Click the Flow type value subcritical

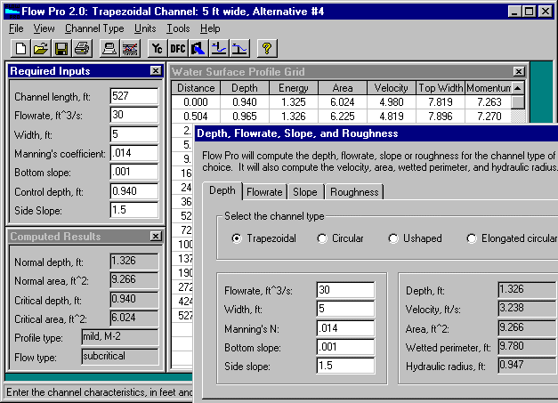pos(120,357)
